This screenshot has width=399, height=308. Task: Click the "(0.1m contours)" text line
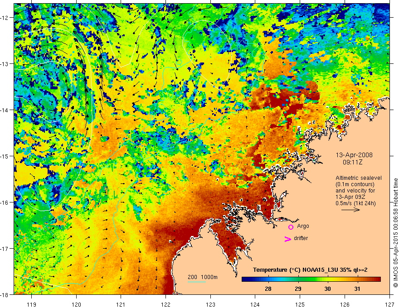pyautogui.click(x=355, y=184)
